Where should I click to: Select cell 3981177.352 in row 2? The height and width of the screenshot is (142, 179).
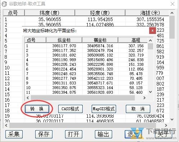click(64, 50)
